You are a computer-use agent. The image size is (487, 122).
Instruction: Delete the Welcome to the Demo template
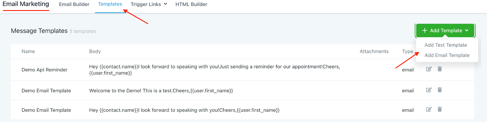point(440,90)
